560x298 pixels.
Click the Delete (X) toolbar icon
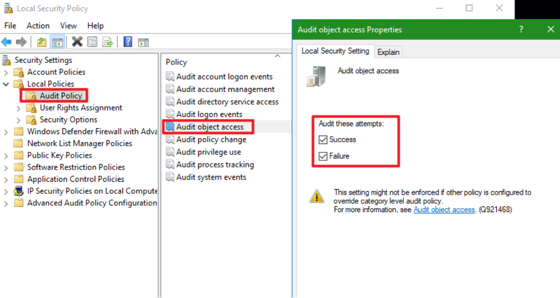click(x=77, y=42)
